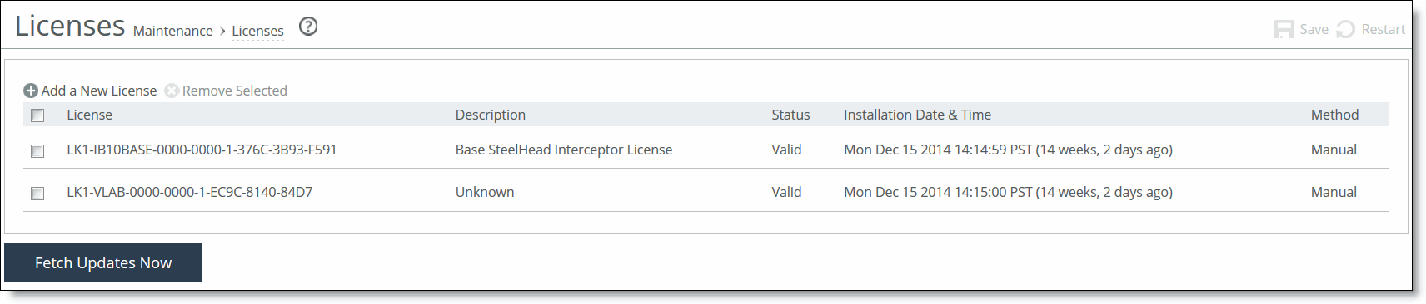The width and height of the screenshot is (1426, 304).
Task: Click the Remove Selected x icon
Action: (x=172, y=91)
